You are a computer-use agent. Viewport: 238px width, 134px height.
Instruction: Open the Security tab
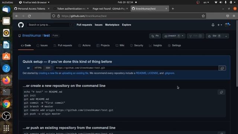[x=136, y=45]
